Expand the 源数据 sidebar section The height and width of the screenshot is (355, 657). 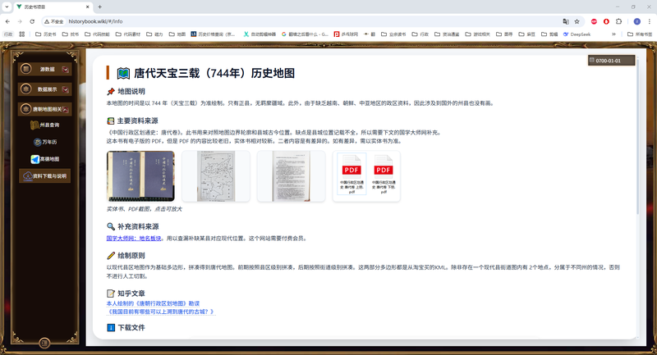click(x=46, y=69)
